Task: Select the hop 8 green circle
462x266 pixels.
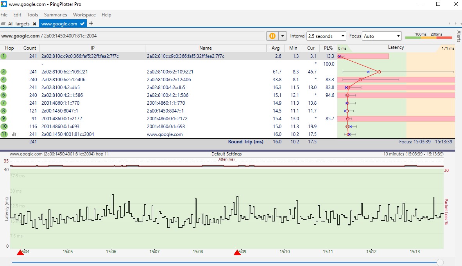Action: pyautogui.click(x=4, y=111)
